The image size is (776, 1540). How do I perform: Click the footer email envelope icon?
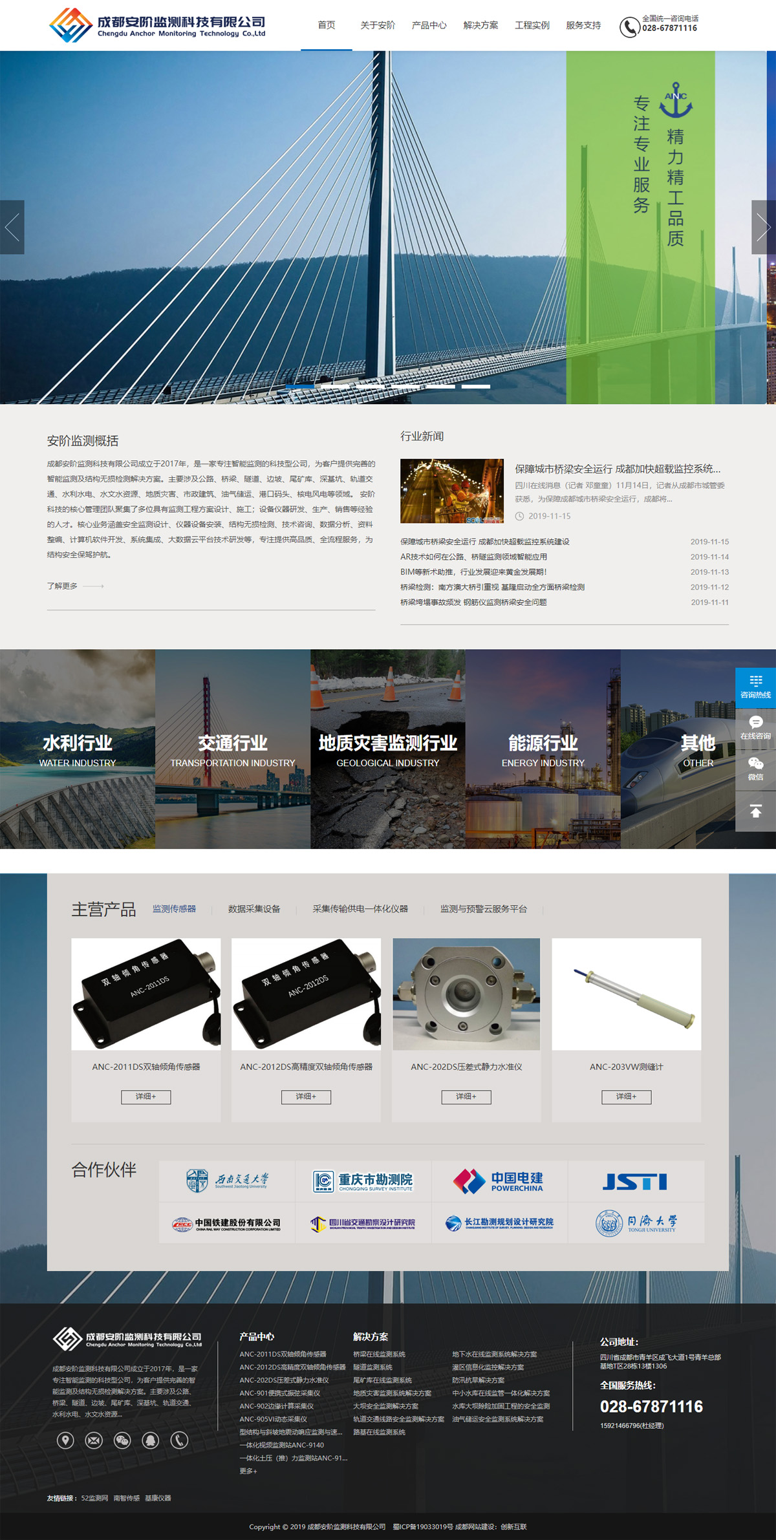click(94, 1440)
